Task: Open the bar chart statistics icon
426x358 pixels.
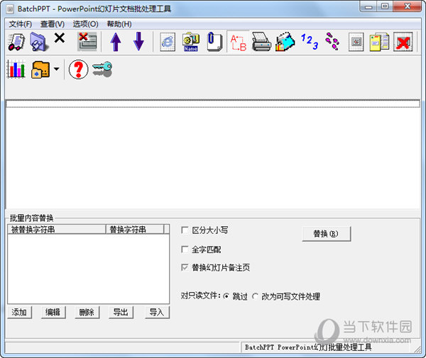Action: 16,69
